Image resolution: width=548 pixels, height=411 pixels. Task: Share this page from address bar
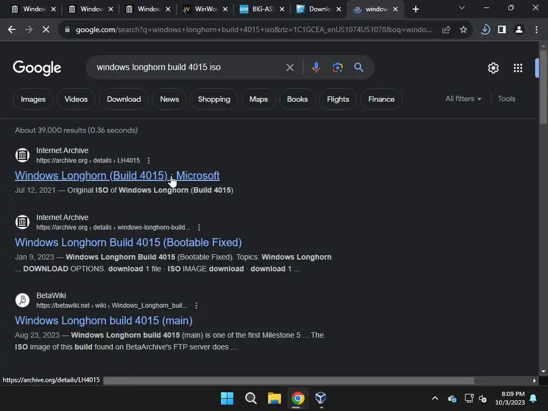pyautogui.click(x=446, y=30)
